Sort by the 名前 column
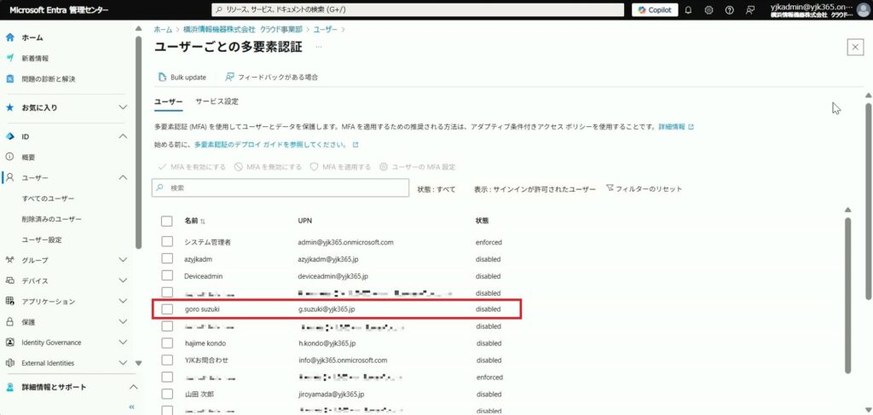This screenshot has width=873, height=415. (x=194, y=221)
